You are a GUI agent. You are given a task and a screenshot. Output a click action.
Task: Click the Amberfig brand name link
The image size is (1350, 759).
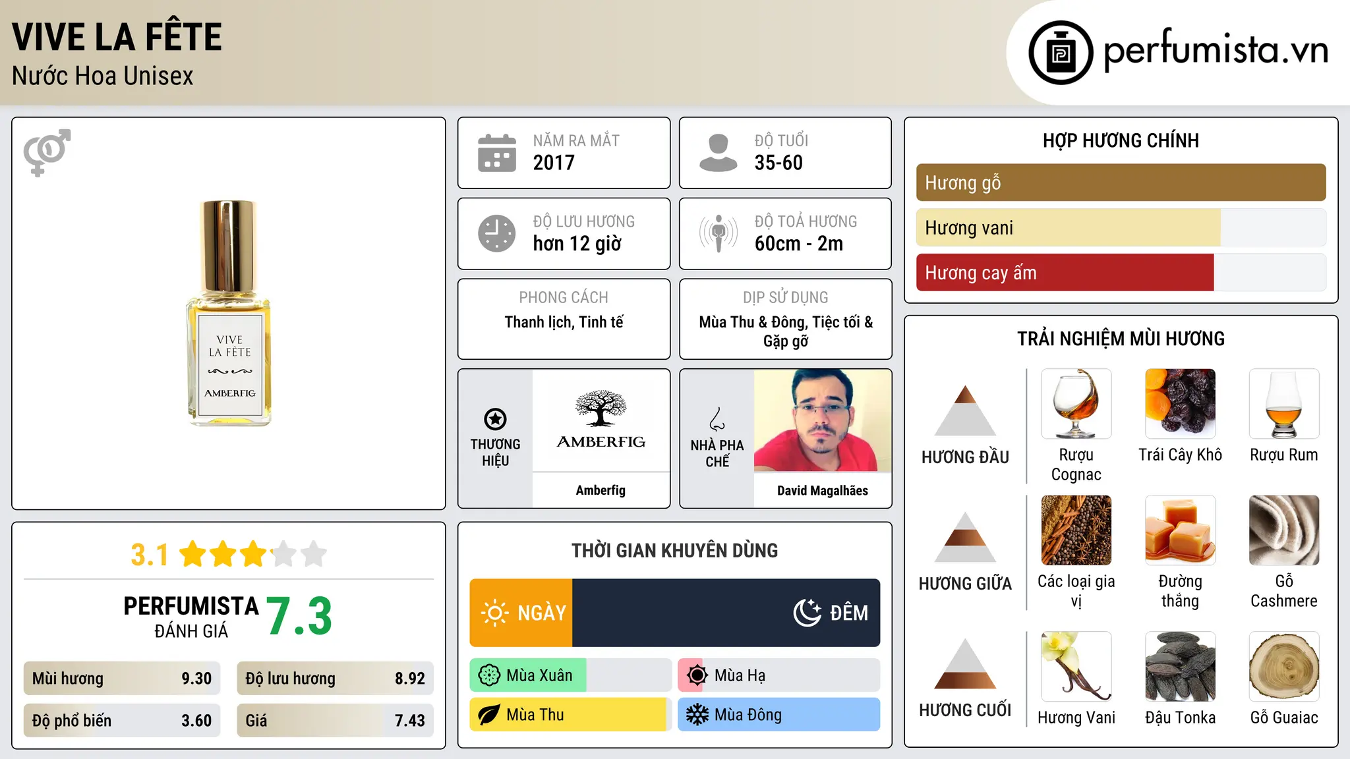tap(601, 490)
